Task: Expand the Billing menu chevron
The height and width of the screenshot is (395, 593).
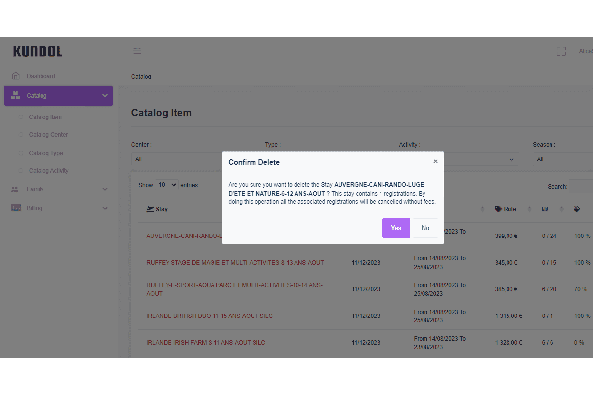Action: tap(105, 208)
